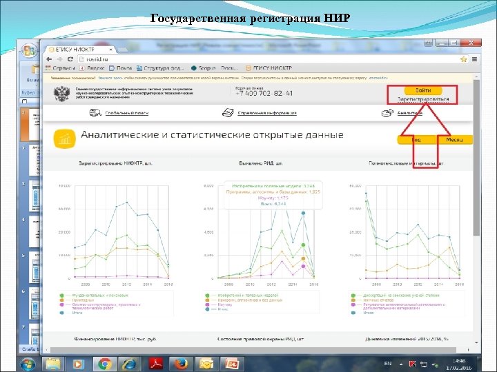The width and height of the screenshot is (497, 372).
Task: Open the Аналитика link
Action: (410, 113)
